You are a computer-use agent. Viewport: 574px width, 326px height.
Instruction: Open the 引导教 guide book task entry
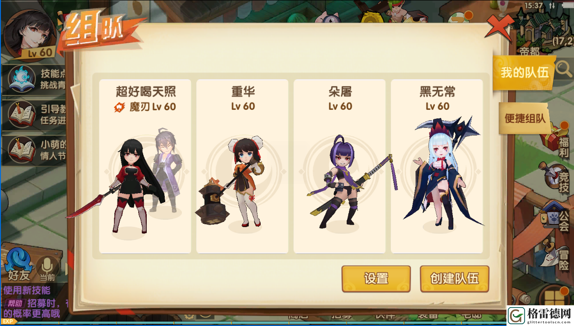pos(35,114)
